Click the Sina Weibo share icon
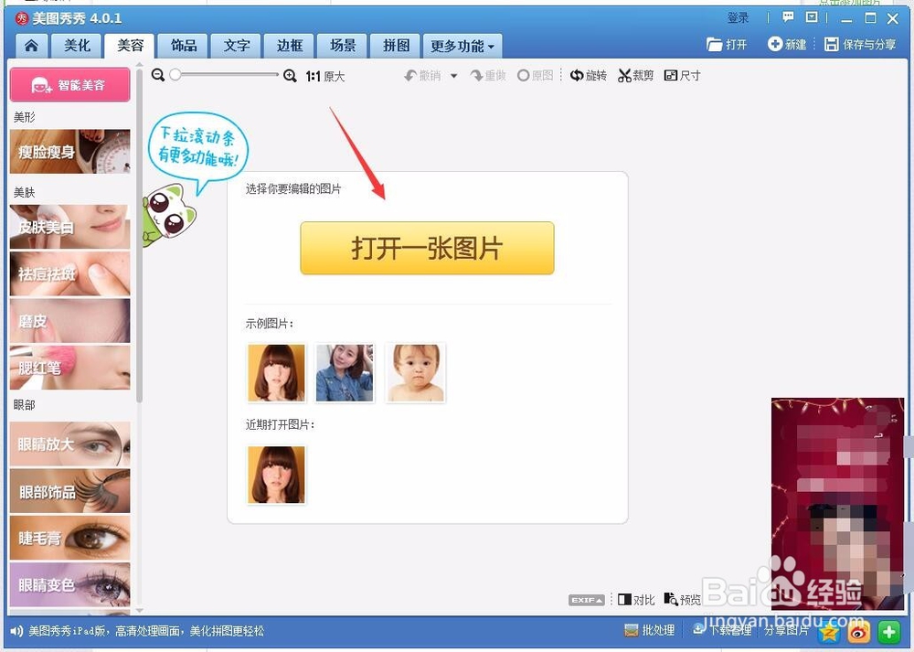 pos(857,632)
